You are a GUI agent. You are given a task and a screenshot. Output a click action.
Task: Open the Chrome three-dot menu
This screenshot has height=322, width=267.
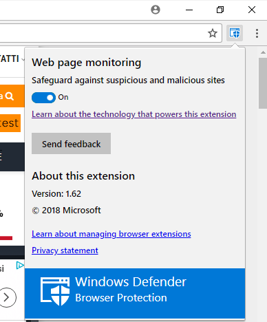pos(257,33)
